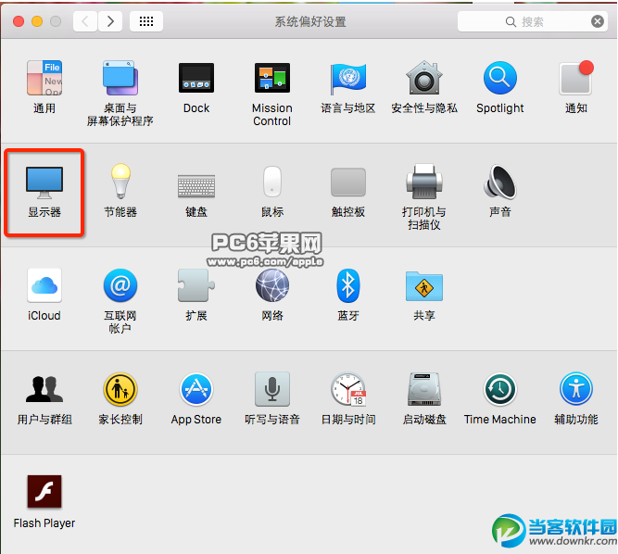The width and height of the screenshot is (618, 554).
Task: Close the 系统偏好设置 window
Action: pos(19,21)
